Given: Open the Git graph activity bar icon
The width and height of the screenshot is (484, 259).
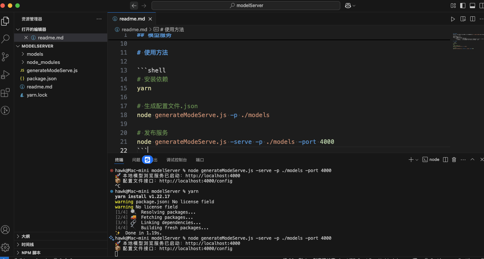Looking at the screenshot, I should [5, 110].
